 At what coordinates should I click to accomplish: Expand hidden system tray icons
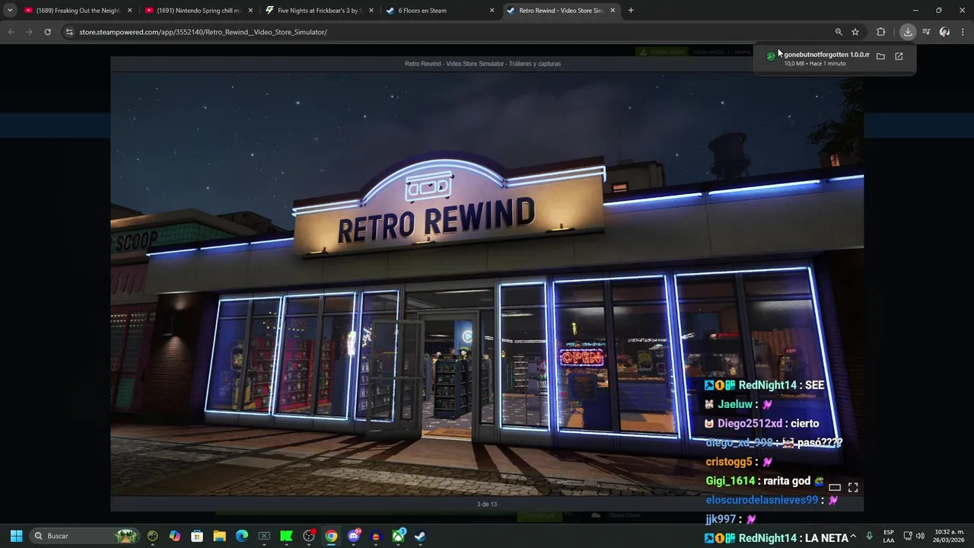coord(853,536)
